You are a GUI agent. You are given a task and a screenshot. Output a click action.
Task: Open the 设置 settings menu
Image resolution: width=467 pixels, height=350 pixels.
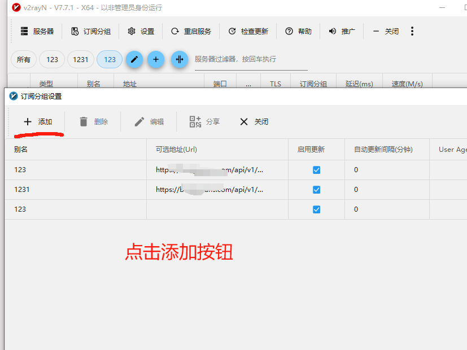pos(141,32)
